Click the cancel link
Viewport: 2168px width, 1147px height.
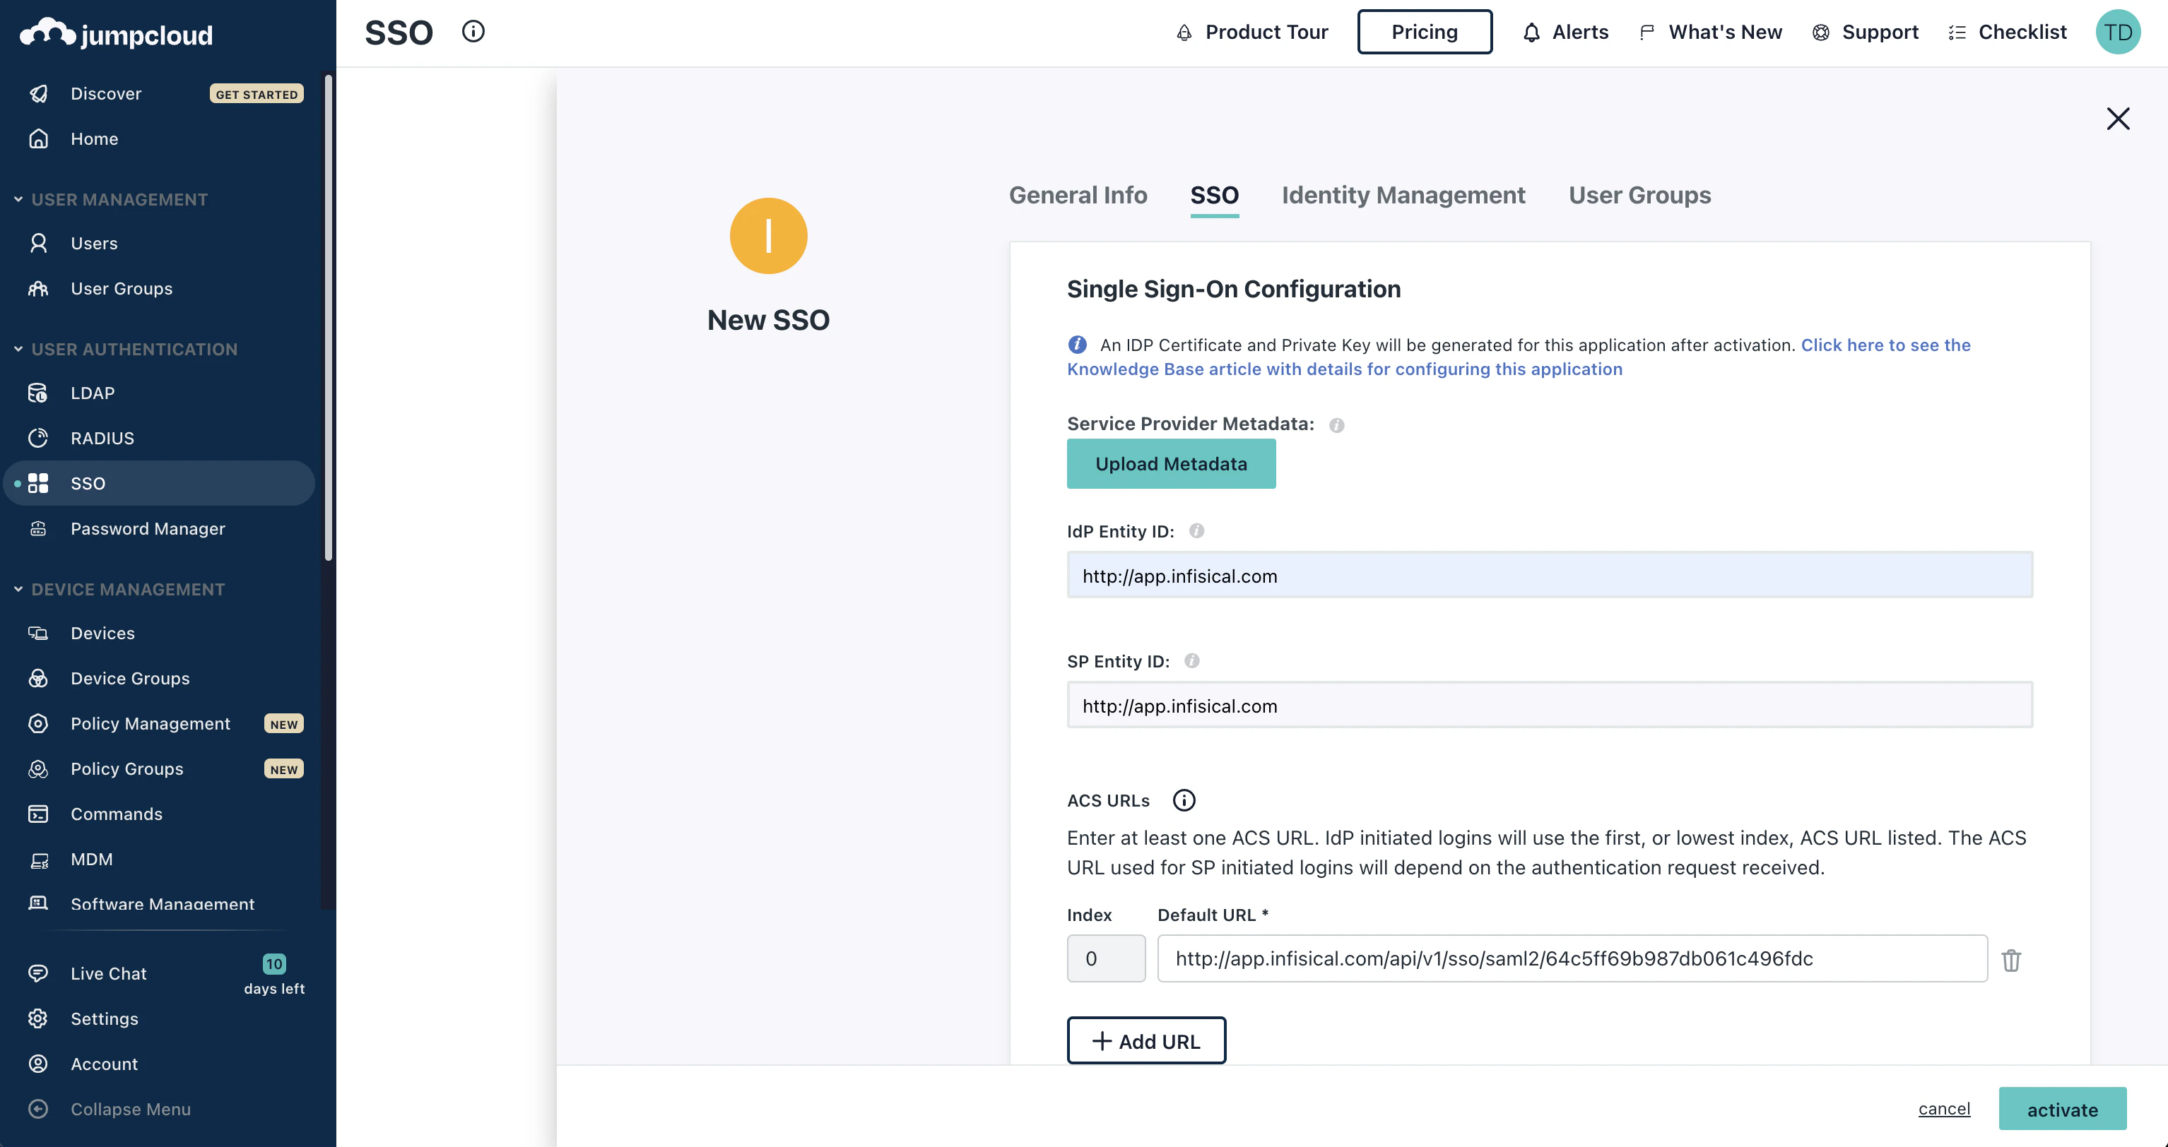[x=1944, y=1109]
